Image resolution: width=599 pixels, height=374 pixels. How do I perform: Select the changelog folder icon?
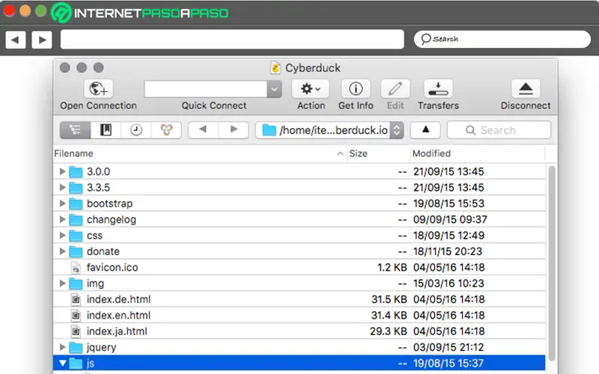76,220
